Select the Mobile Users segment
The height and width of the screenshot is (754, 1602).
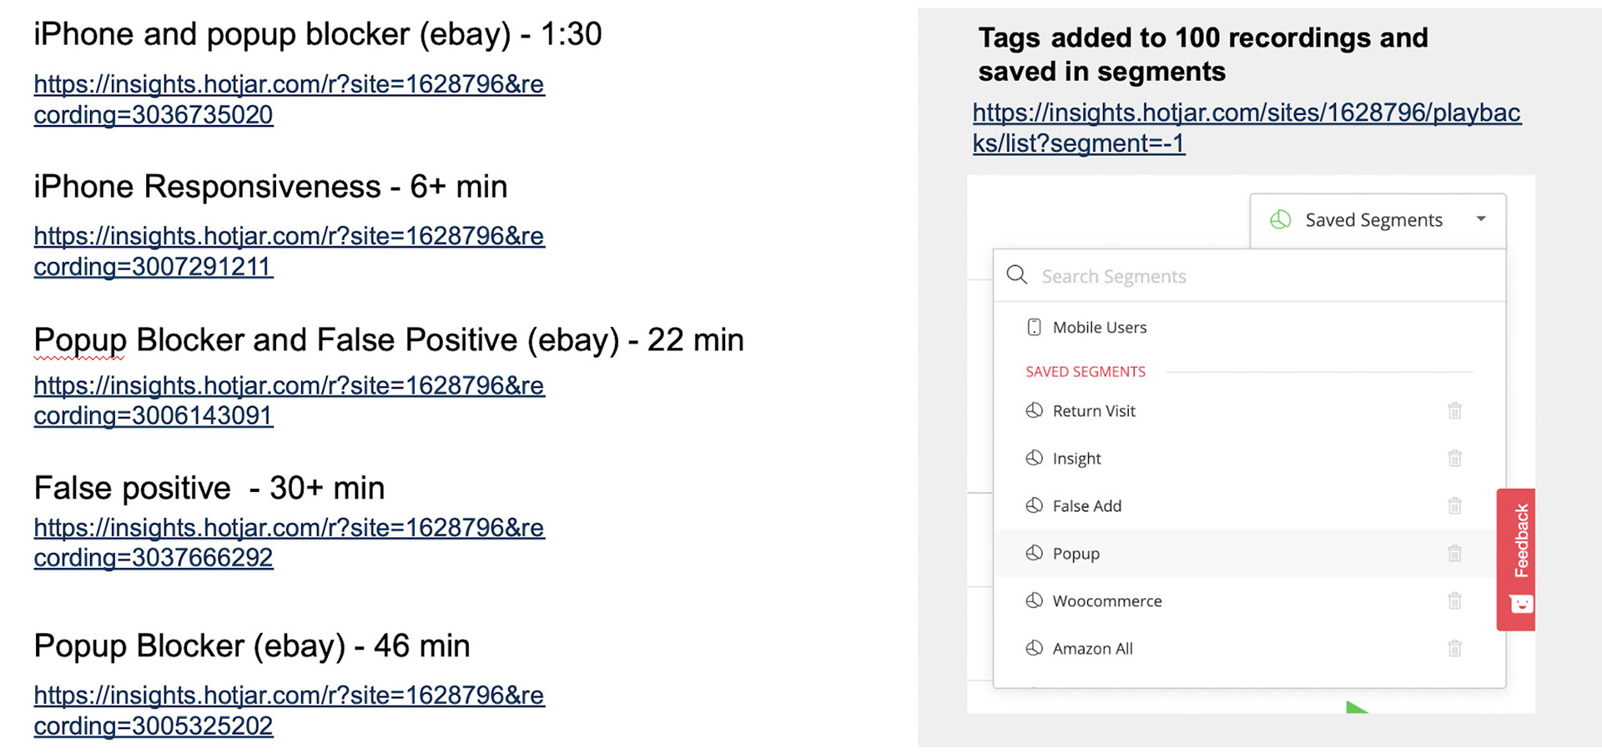point(1099,328)
